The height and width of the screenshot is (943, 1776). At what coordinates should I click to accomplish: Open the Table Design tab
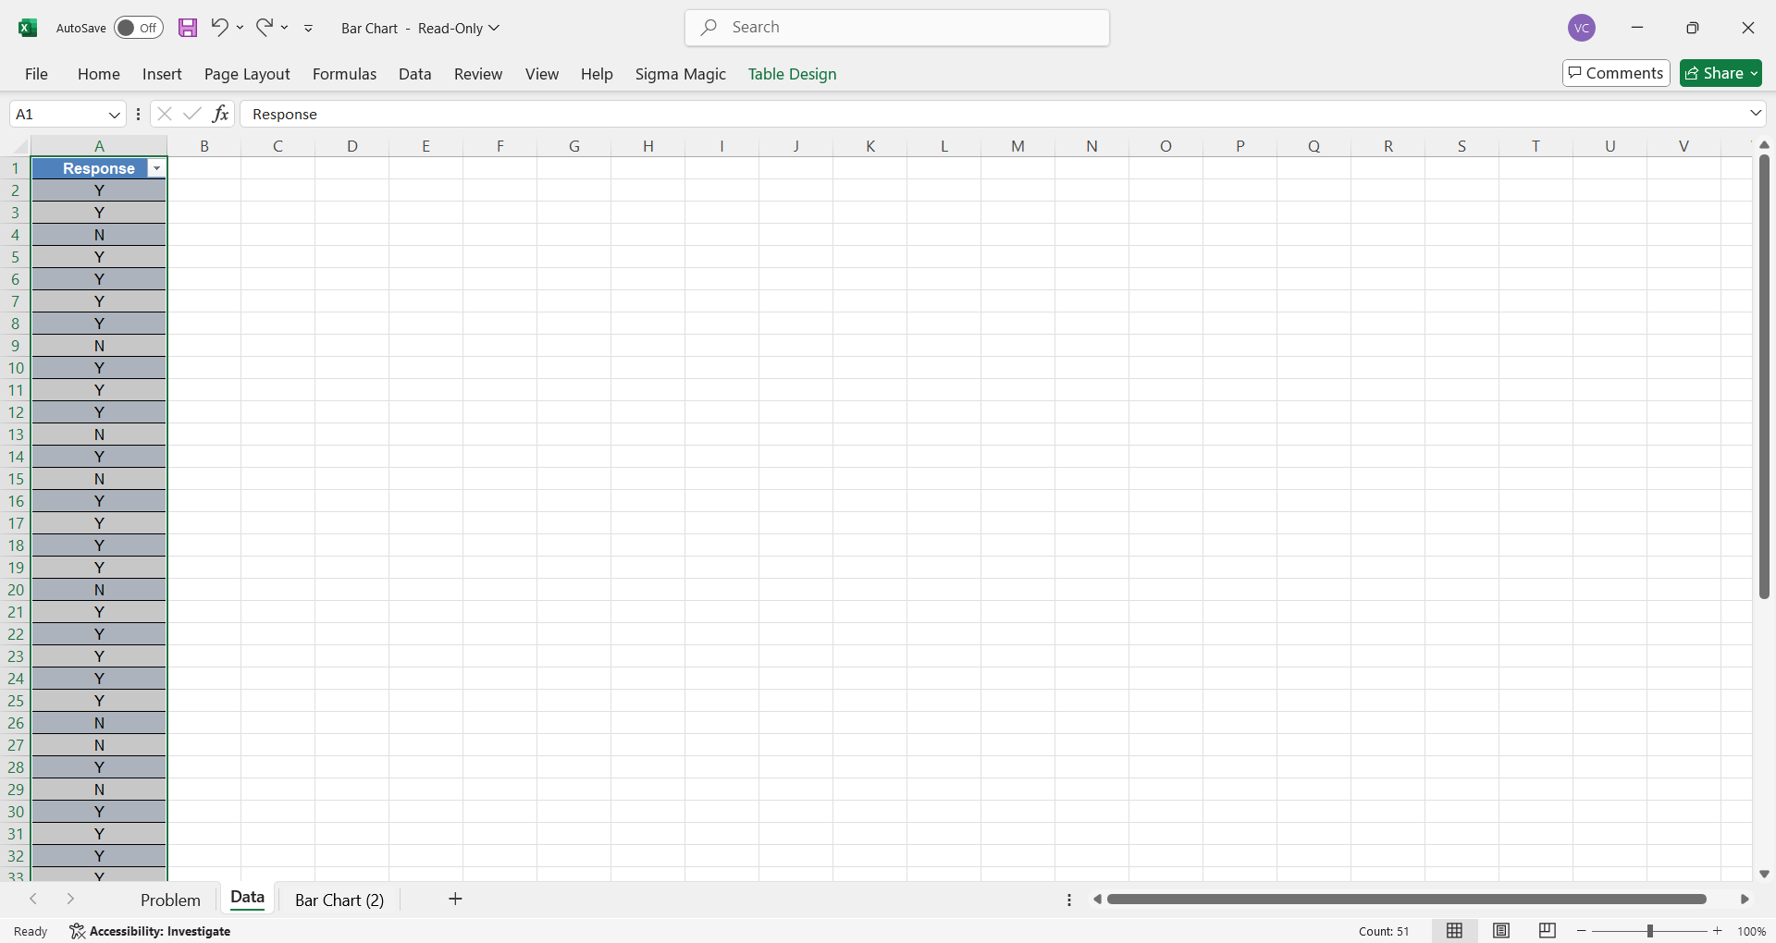point(793,74)
